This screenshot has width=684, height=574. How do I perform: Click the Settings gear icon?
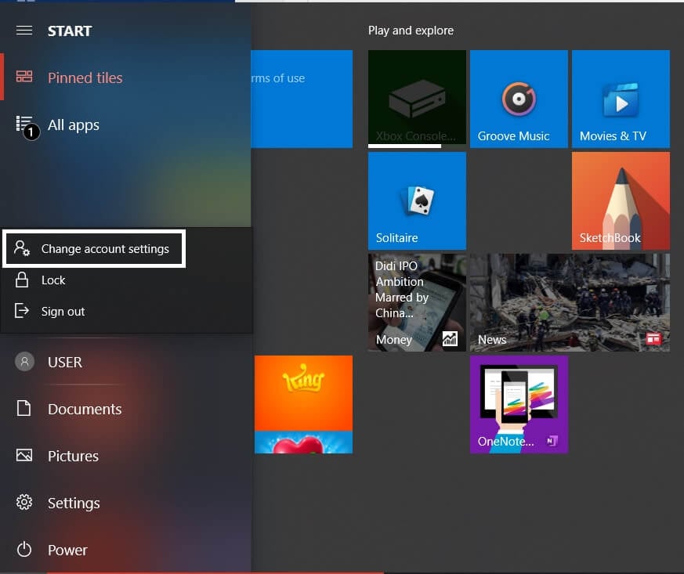[24, 502]
